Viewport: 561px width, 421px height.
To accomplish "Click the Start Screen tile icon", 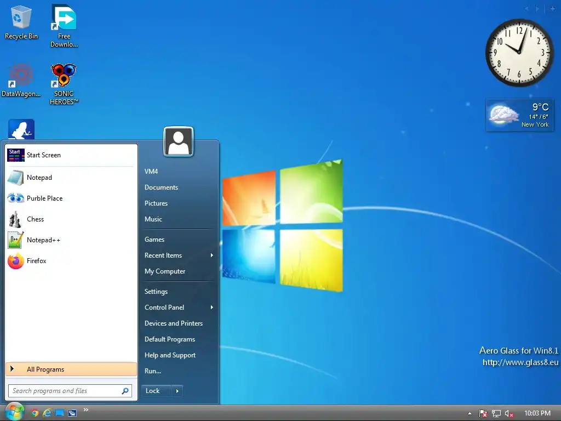I will pos(16,155).
